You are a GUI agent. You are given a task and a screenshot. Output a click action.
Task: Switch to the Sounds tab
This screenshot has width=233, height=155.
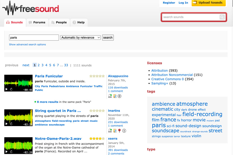15,22
